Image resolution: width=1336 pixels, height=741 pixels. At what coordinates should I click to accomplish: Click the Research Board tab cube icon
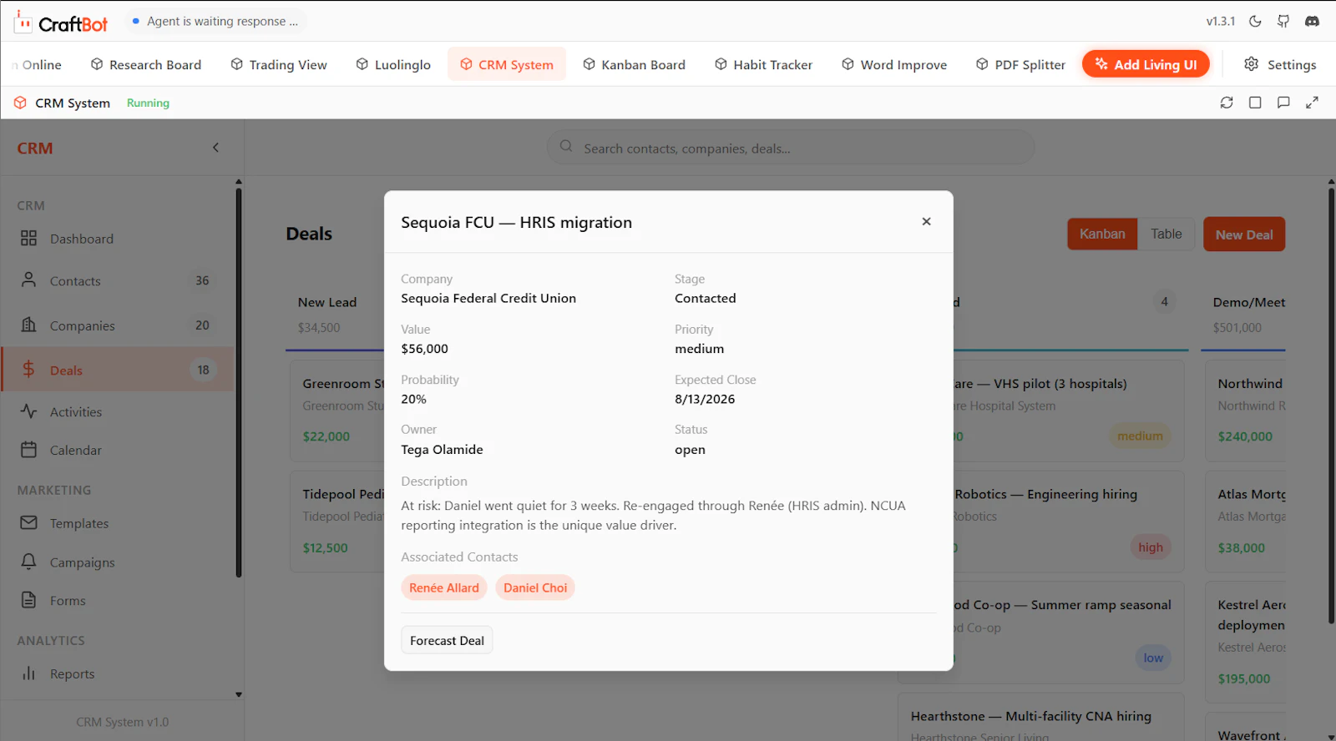97,63
